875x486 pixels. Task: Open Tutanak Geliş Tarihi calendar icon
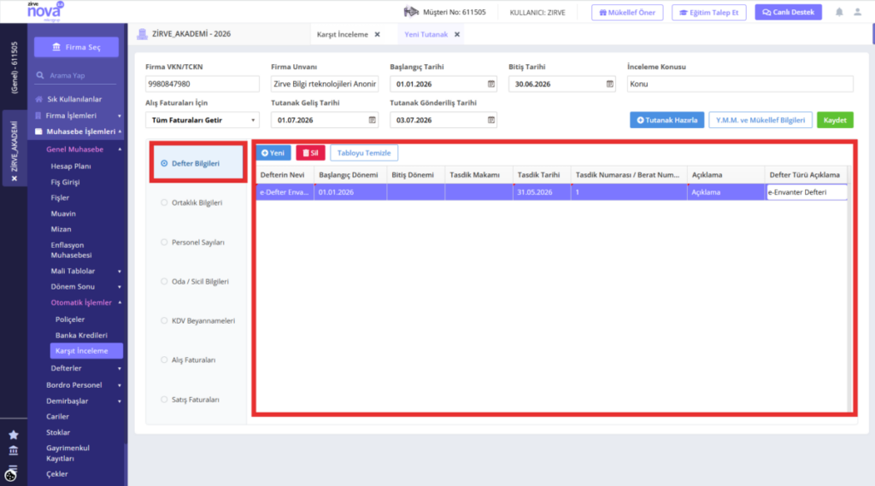tap(373, 120)
